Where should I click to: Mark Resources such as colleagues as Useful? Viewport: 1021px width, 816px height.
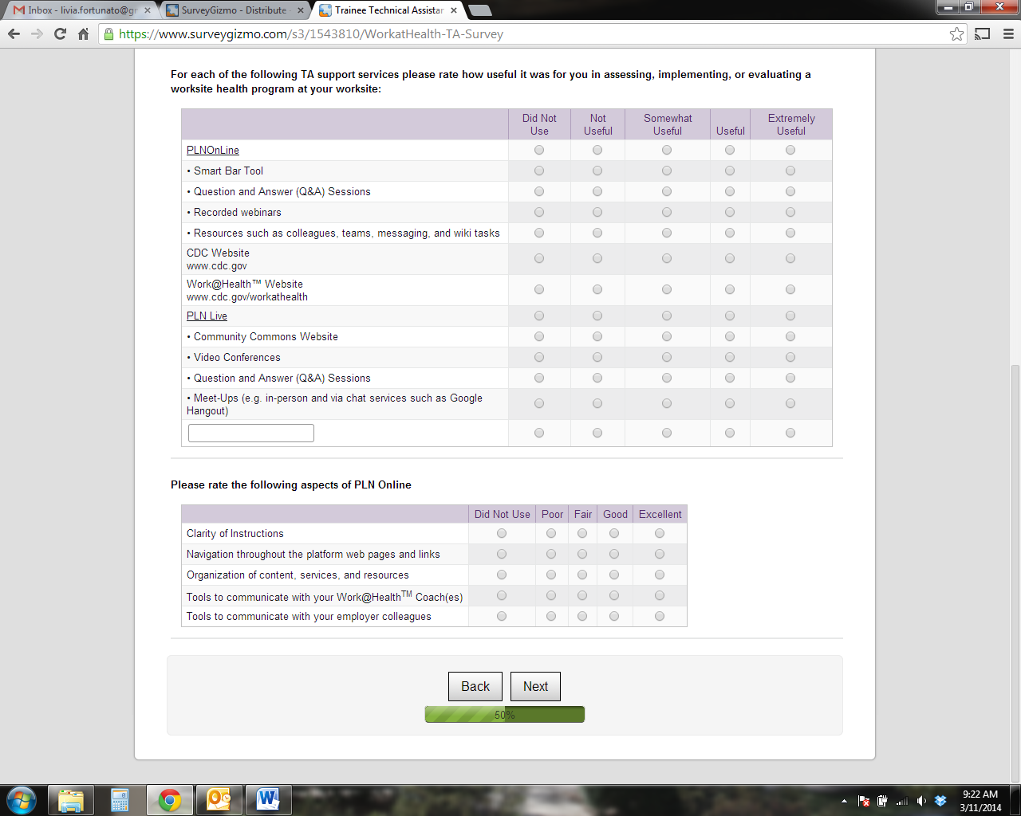point(730,233)
